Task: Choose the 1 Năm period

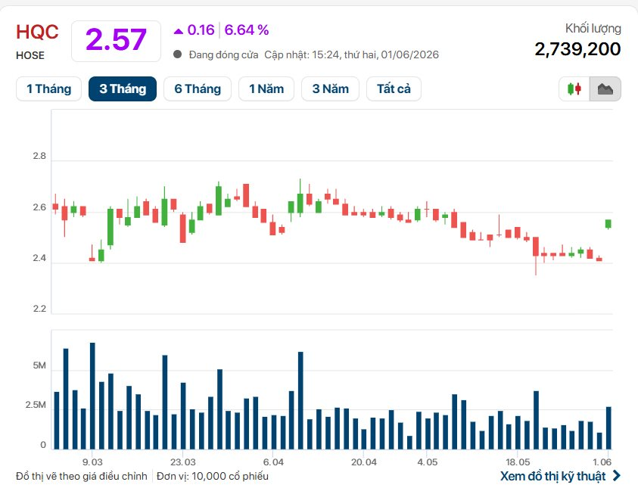Action: (x=266, y=89)
